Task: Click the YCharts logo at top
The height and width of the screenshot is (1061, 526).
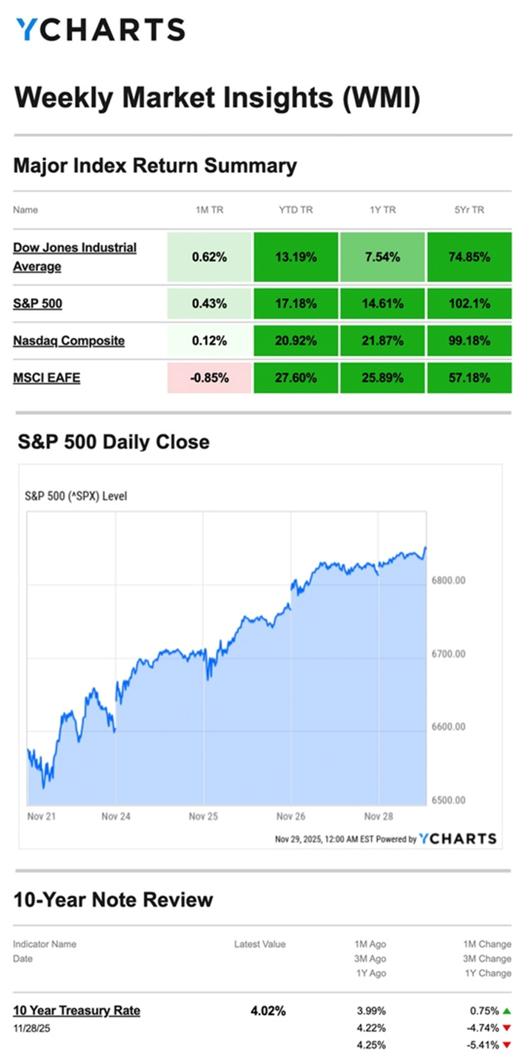Action: tap(101, 30)
